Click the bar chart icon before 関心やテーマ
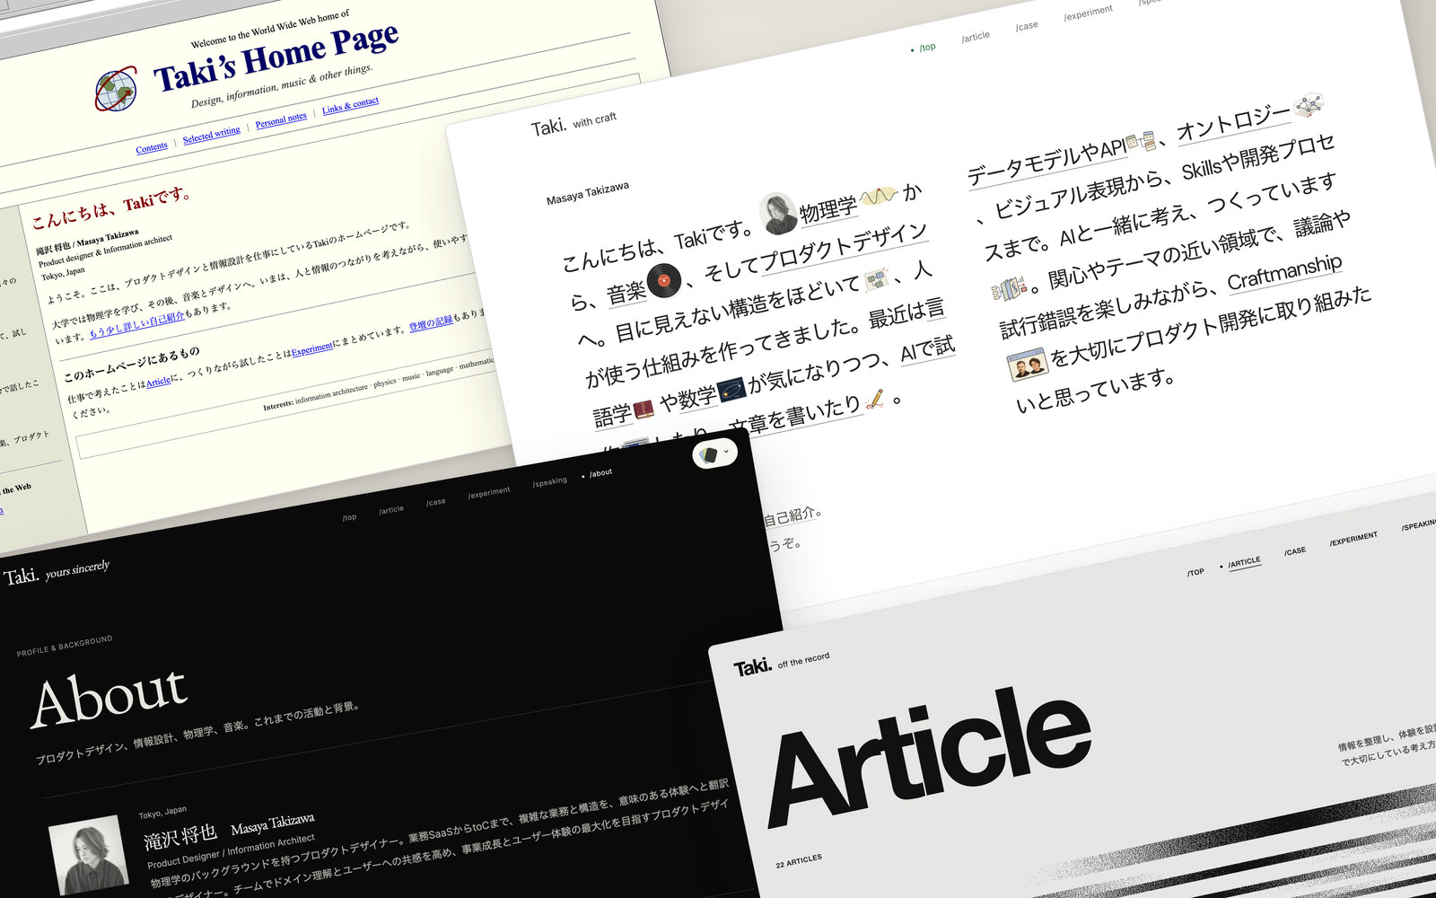Viewport: 1436px width, 898px height. coord(1008,289)
